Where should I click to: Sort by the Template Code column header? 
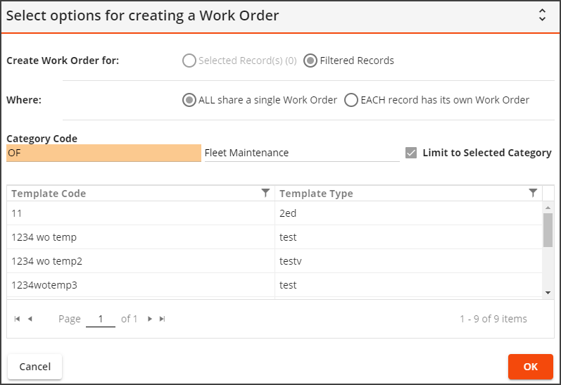tap(49, 194)
